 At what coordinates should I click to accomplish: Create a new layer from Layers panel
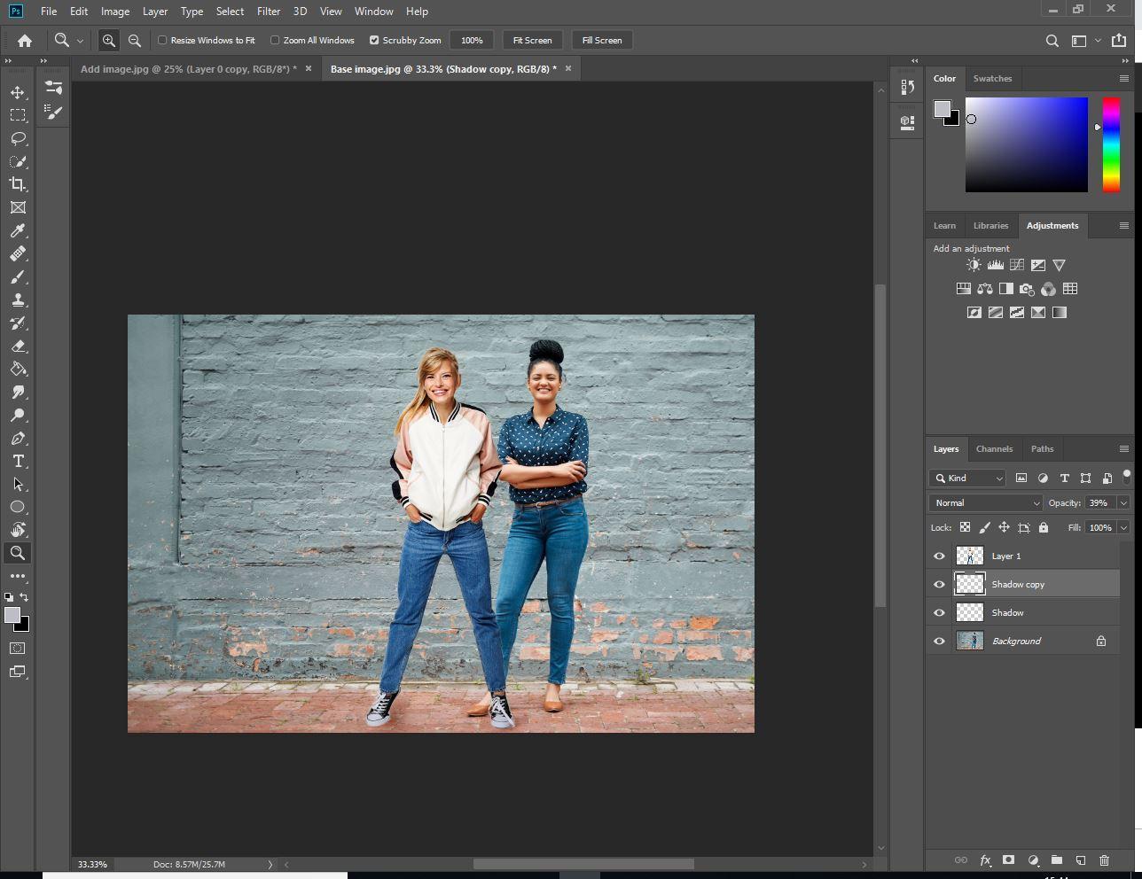pos(1080,860)
